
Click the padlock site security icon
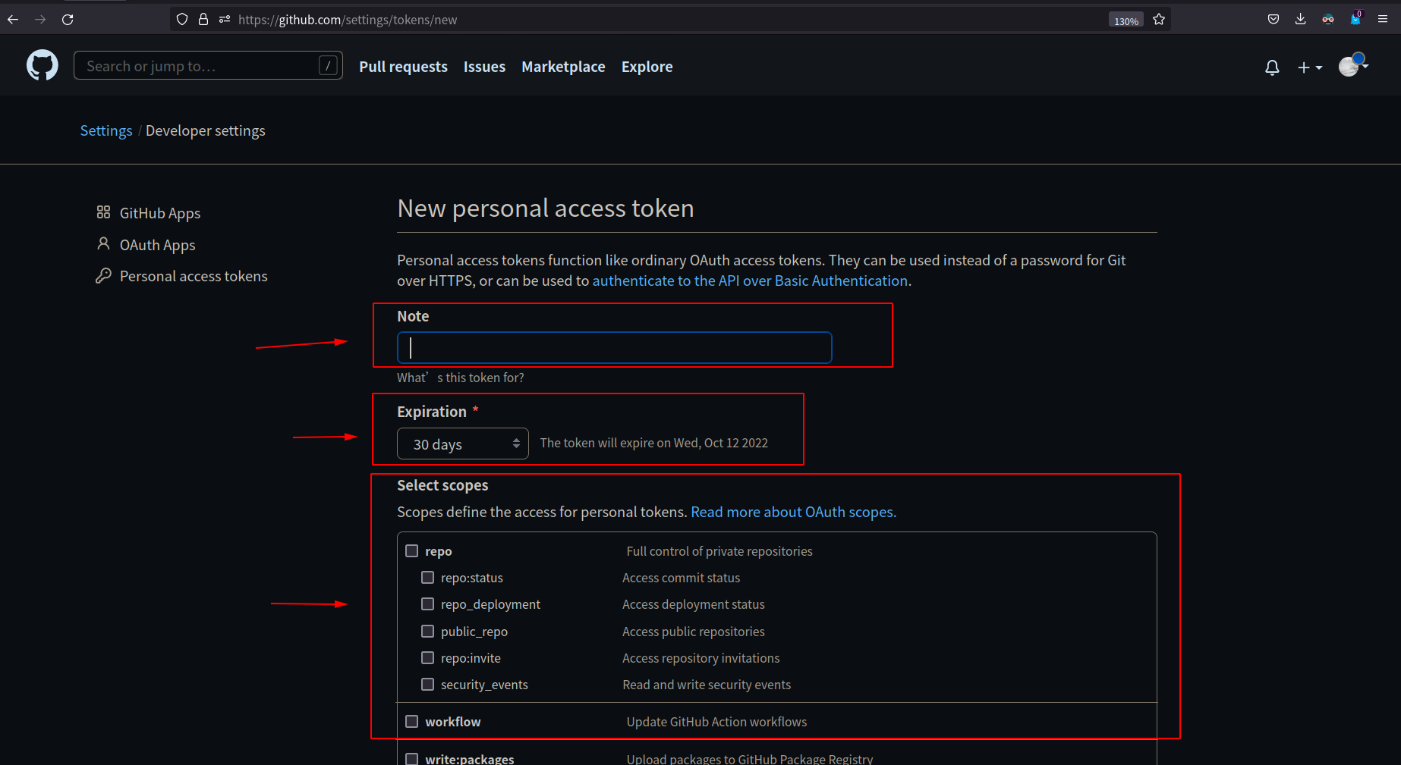coord(203,20)
